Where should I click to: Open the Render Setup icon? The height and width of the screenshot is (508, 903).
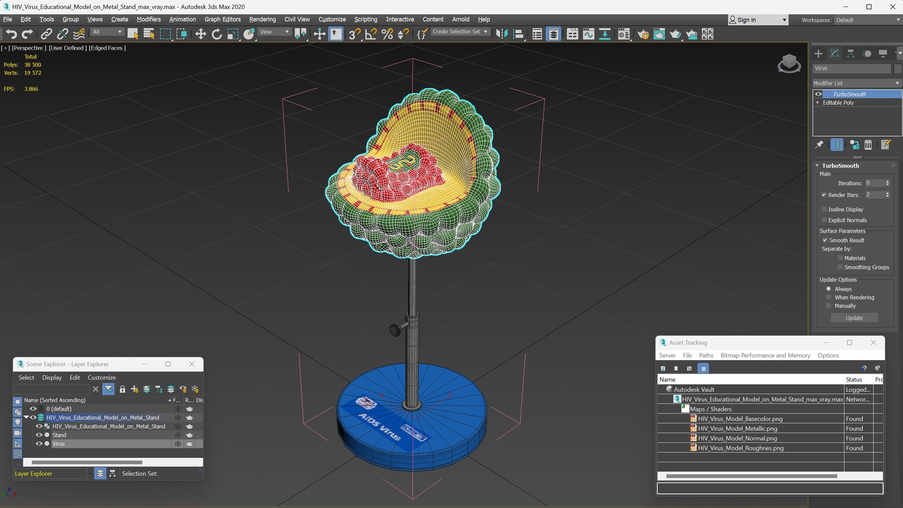click(643, 34)
